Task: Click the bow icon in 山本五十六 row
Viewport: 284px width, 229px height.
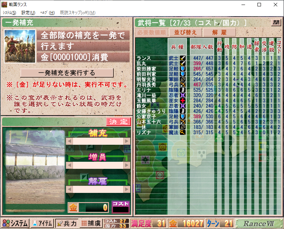Action: 183,122
